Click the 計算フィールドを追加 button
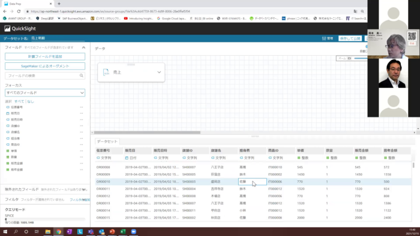Screen dimensions: 420x236 click(45, 56)
